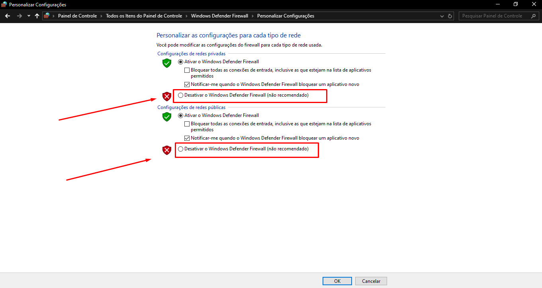Refresh the Control Panel page
The image size is (542, 288).
pos(450,16)
